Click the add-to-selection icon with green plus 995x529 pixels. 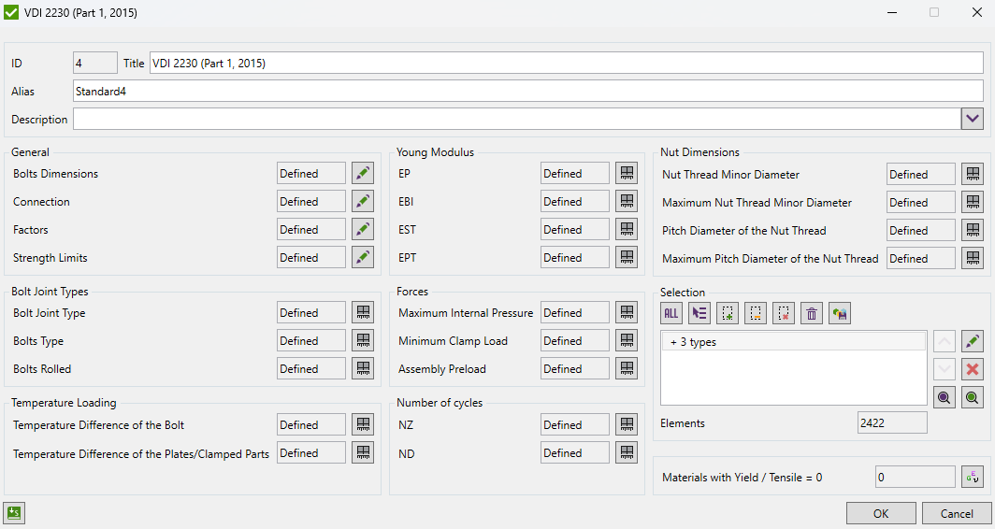coord(728,313)
